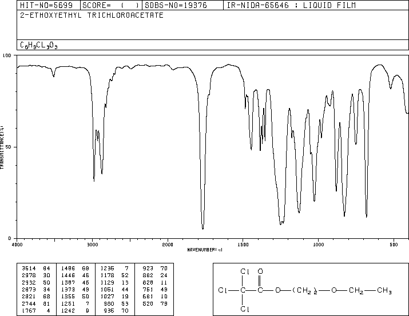Select peak value 2932 in the table
Image resolution: width=409 pixels, height=316 pixels.
(29, 282)
